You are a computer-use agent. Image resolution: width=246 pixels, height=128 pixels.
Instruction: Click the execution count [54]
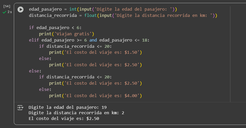[x=7, y=6]
